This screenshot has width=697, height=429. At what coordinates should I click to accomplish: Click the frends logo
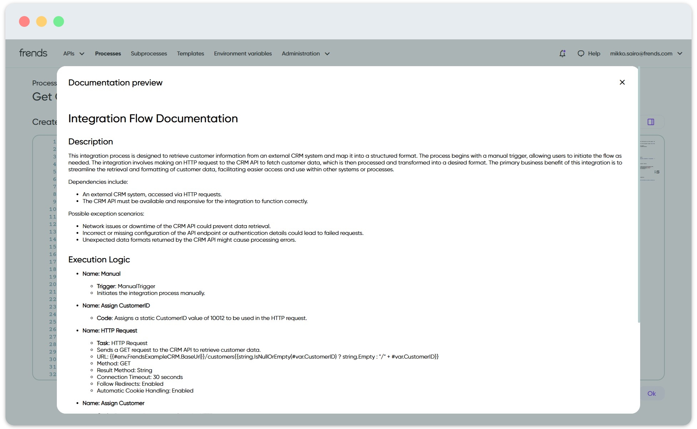[x=33, y=53]
